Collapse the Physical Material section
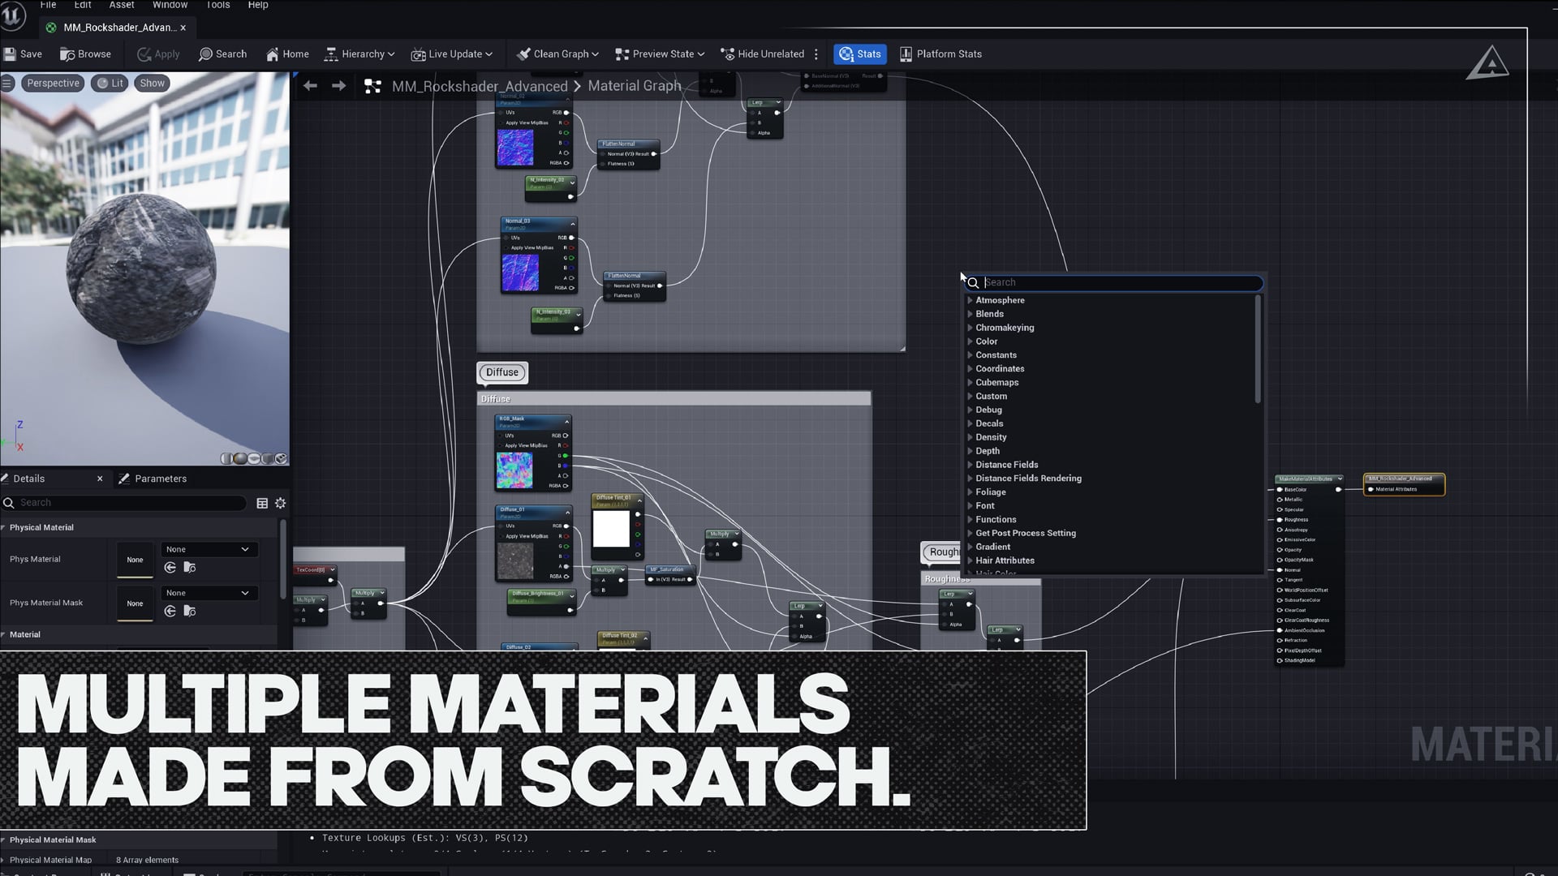 (4, 528)
